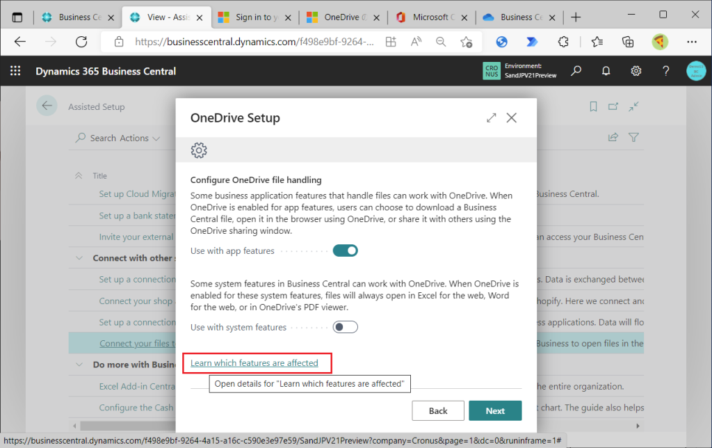
Task: Open the browser's read aloud option
Action: click(x=416, y=42)
